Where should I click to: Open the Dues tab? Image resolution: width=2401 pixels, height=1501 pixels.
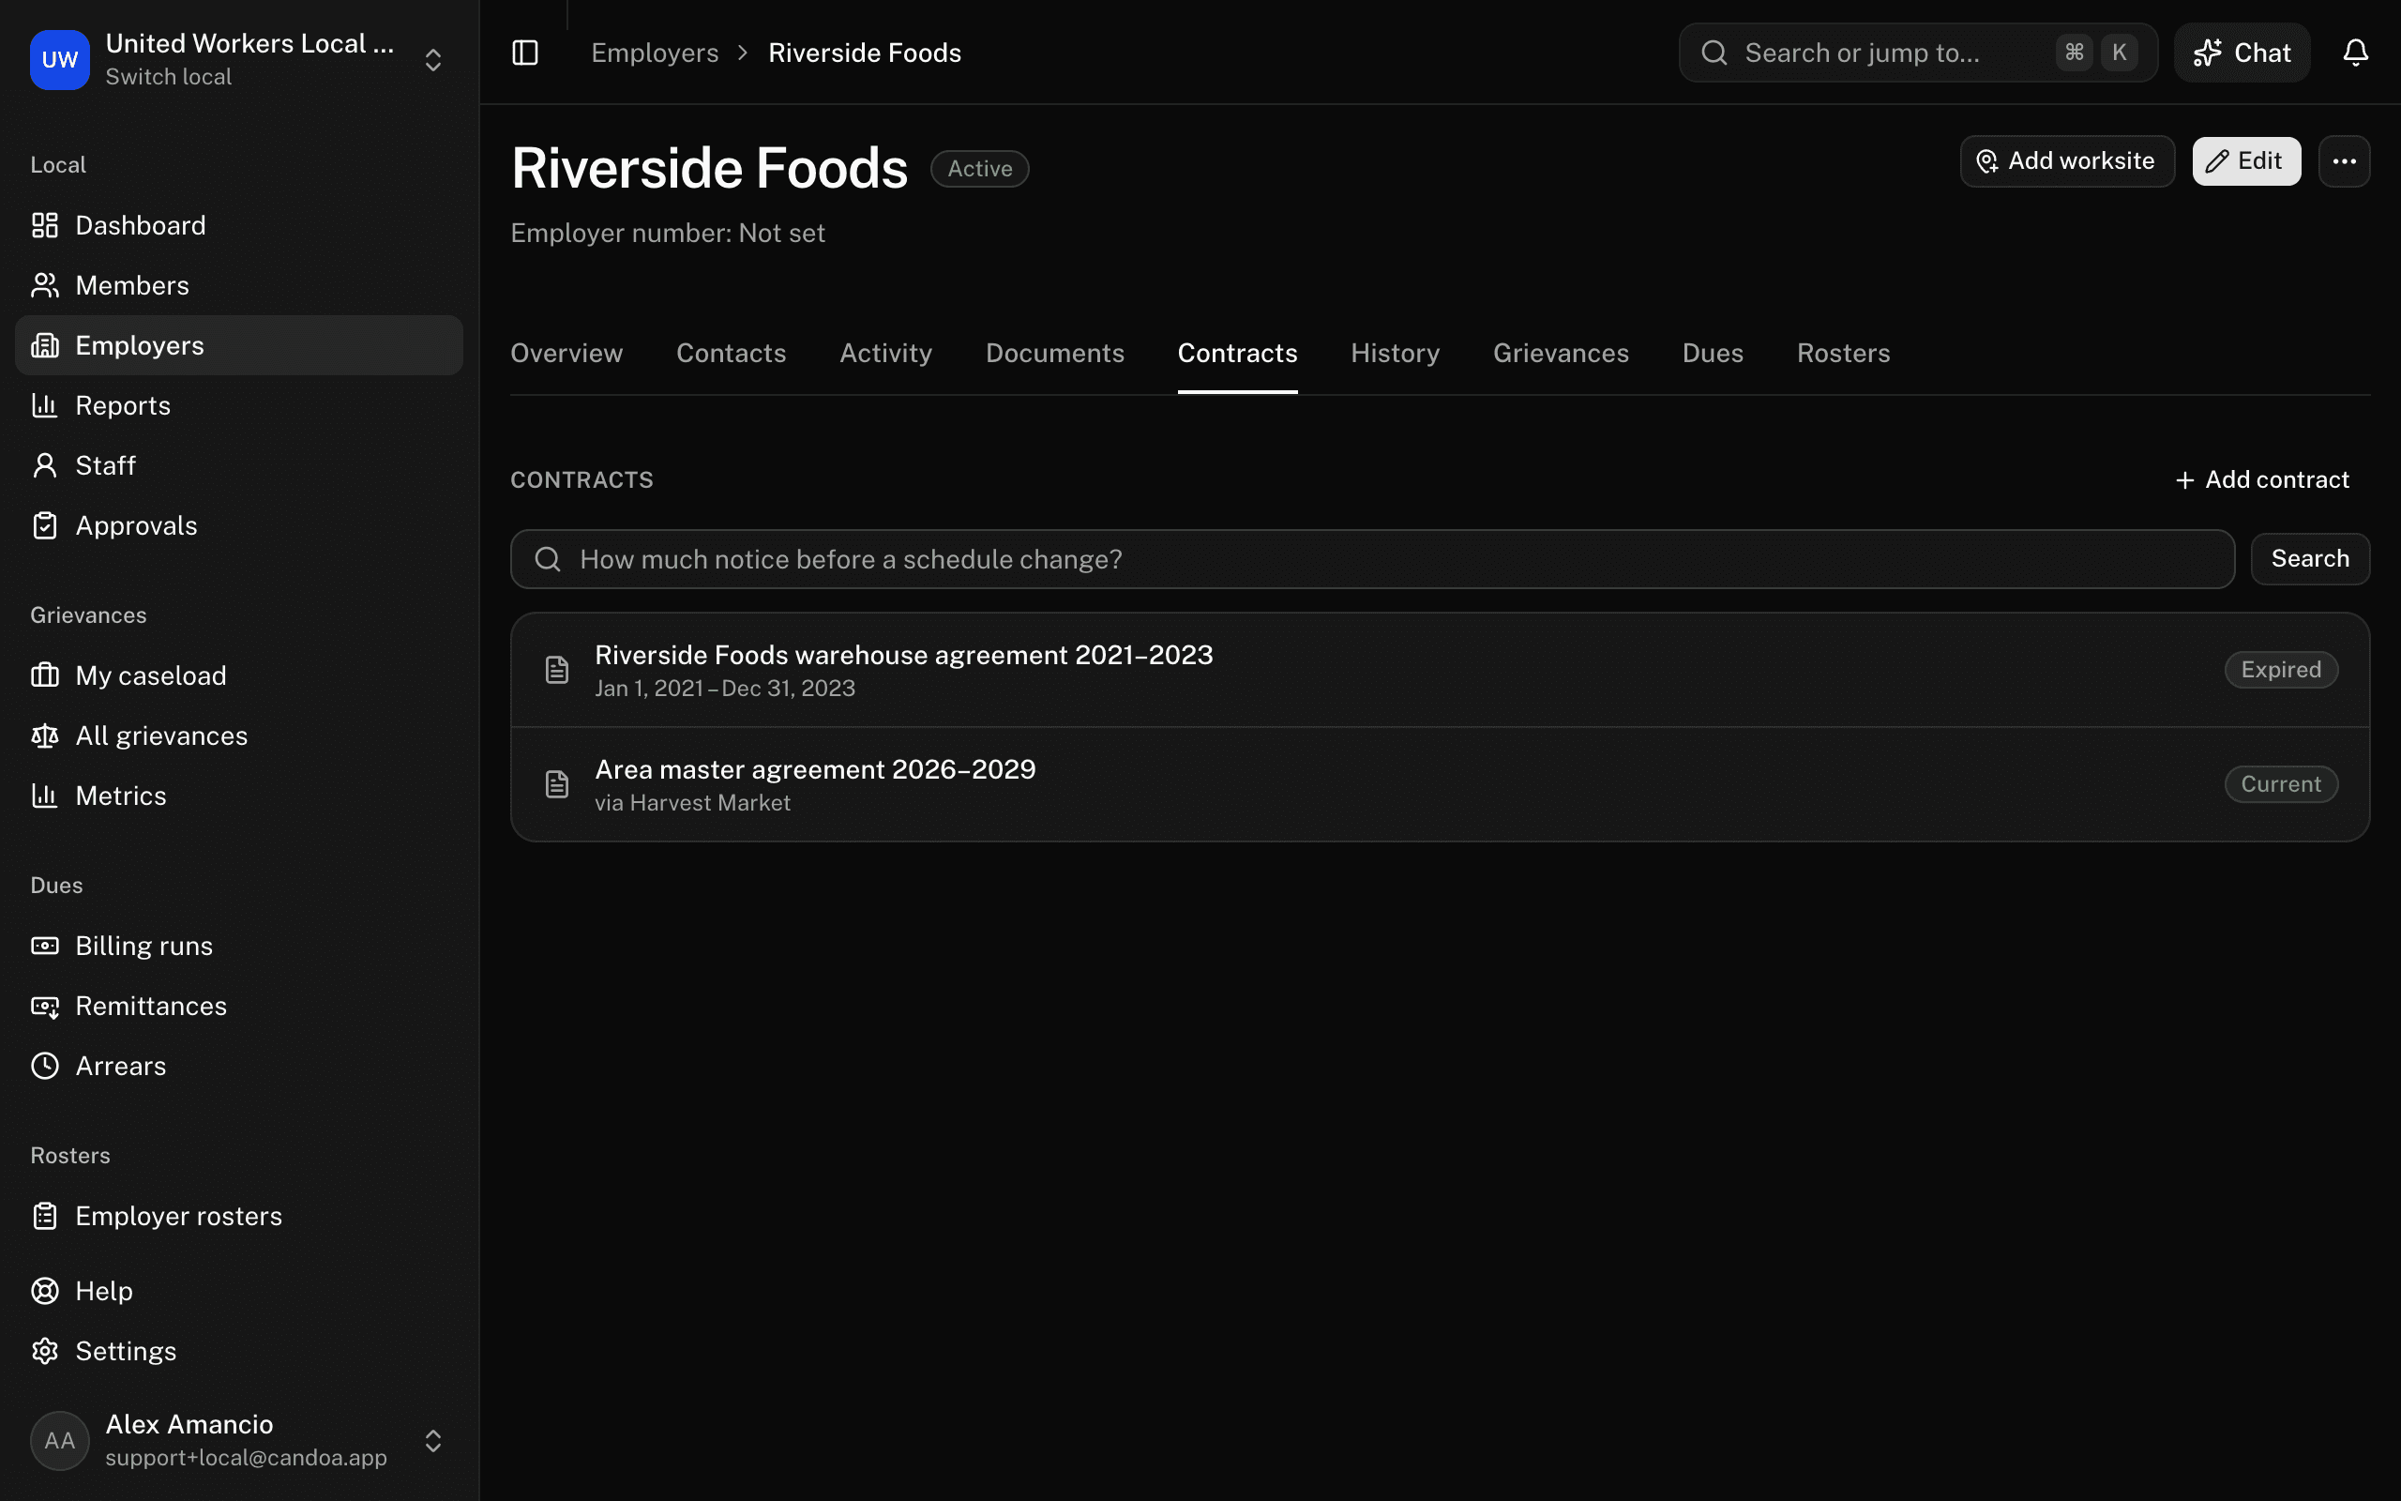tap(1713, 354)
